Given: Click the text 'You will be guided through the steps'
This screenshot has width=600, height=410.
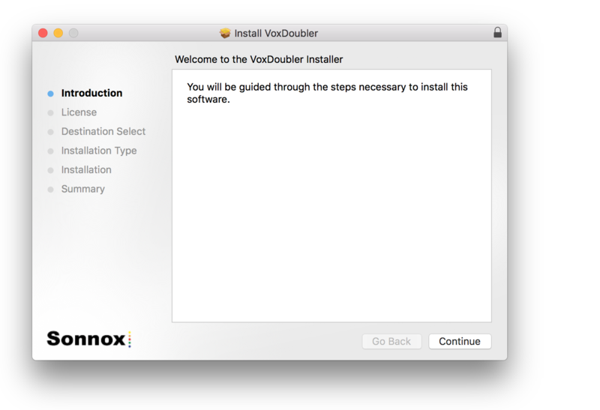Looking at the screenshot, I should coord(271,87).
